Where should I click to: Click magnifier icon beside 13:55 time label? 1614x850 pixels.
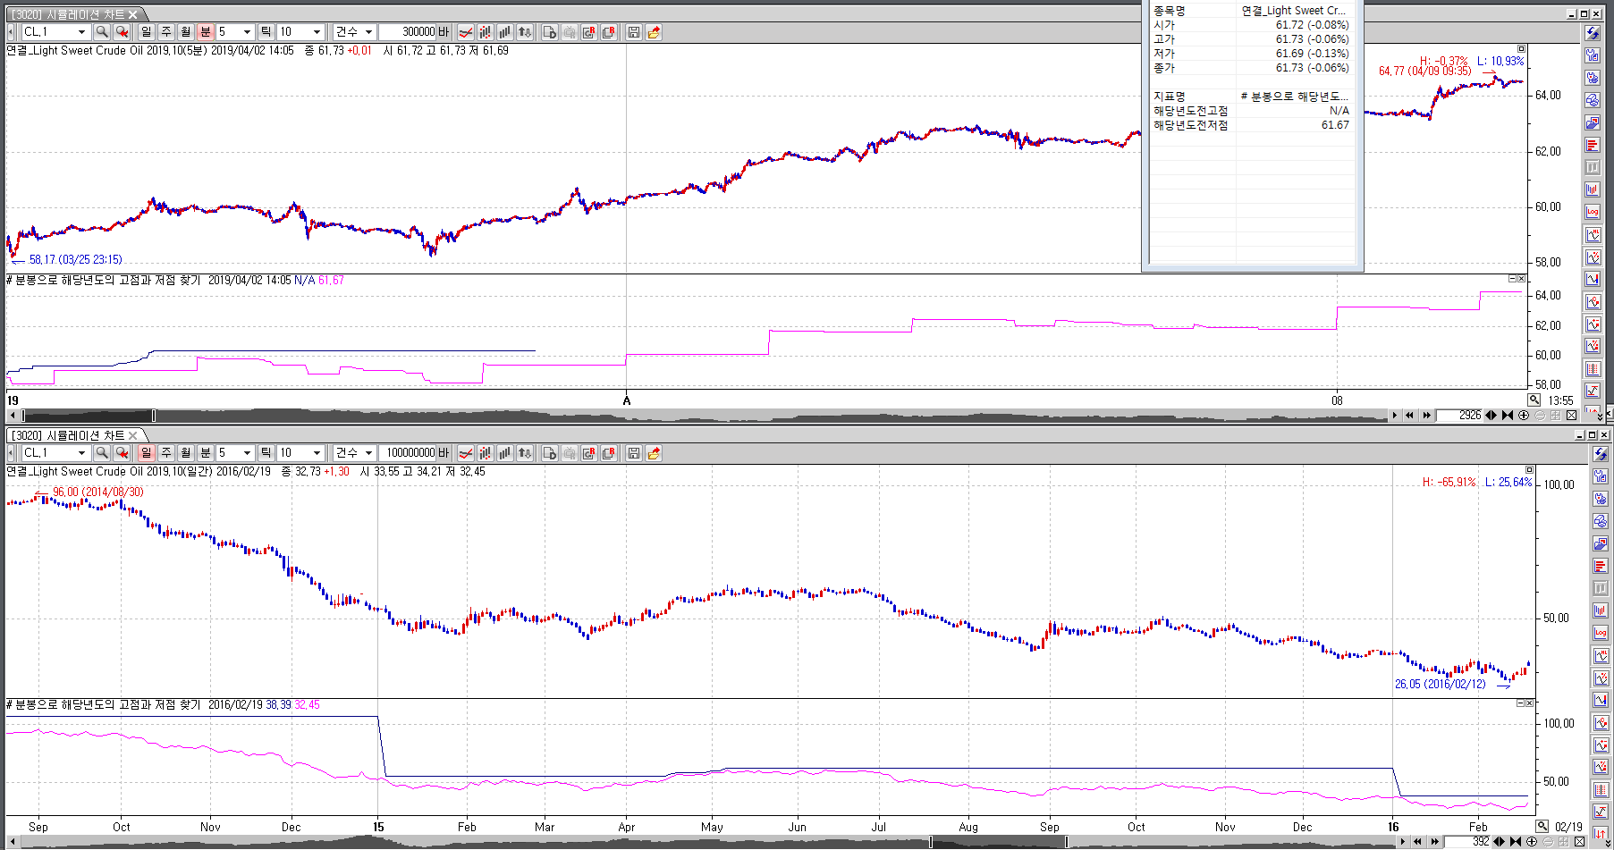click(1534, 400)
